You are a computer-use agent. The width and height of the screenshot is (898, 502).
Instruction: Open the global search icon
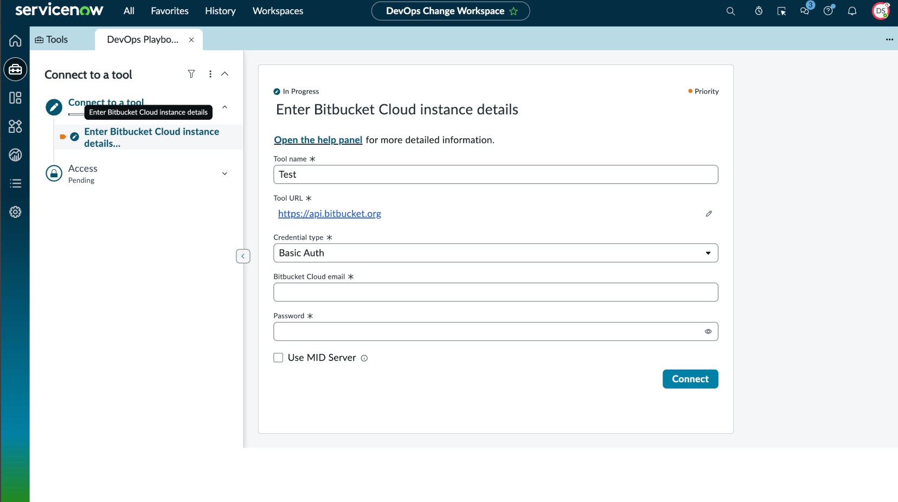coord(730,11)
